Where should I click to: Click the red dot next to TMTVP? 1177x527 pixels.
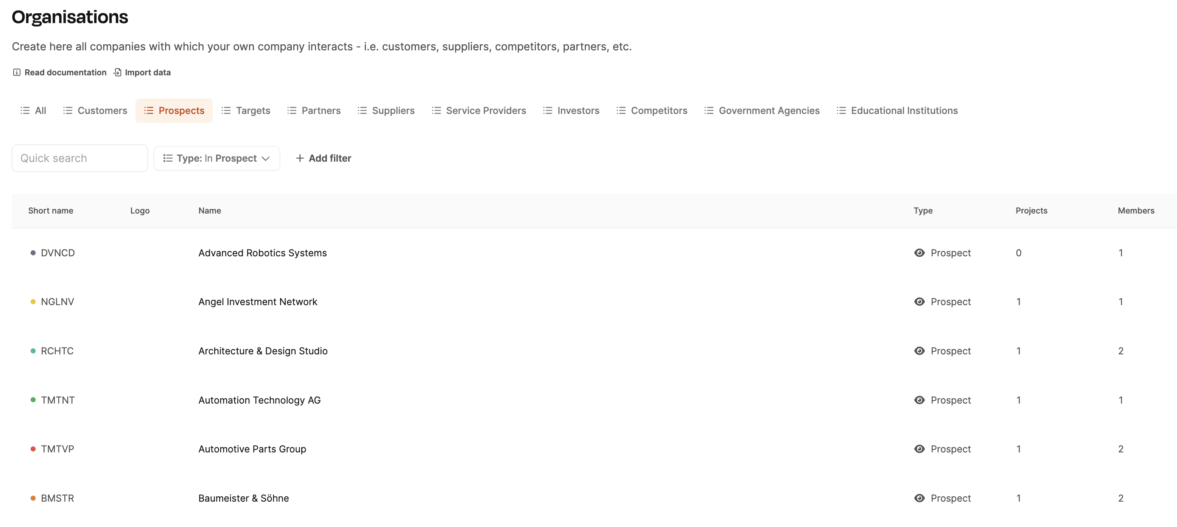[33, 449]
